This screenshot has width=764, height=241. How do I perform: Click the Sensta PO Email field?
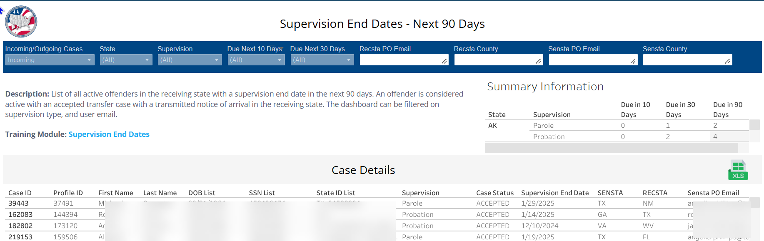pyautogui.click(x=593, y=60)
